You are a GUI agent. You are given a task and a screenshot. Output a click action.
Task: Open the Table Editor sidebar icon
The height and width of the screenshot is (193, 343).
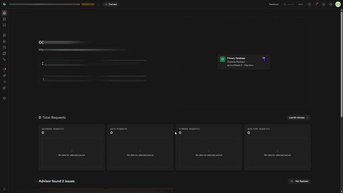tap(4, 19)
